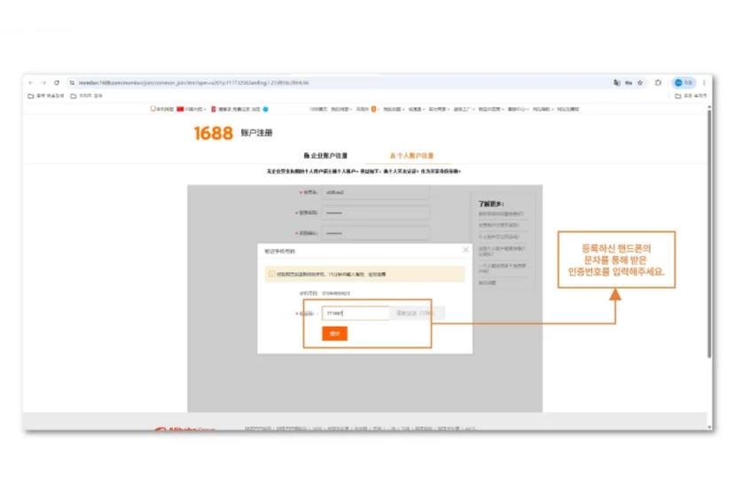
Task: Click the 1688 logo
Action: point(213,133)
